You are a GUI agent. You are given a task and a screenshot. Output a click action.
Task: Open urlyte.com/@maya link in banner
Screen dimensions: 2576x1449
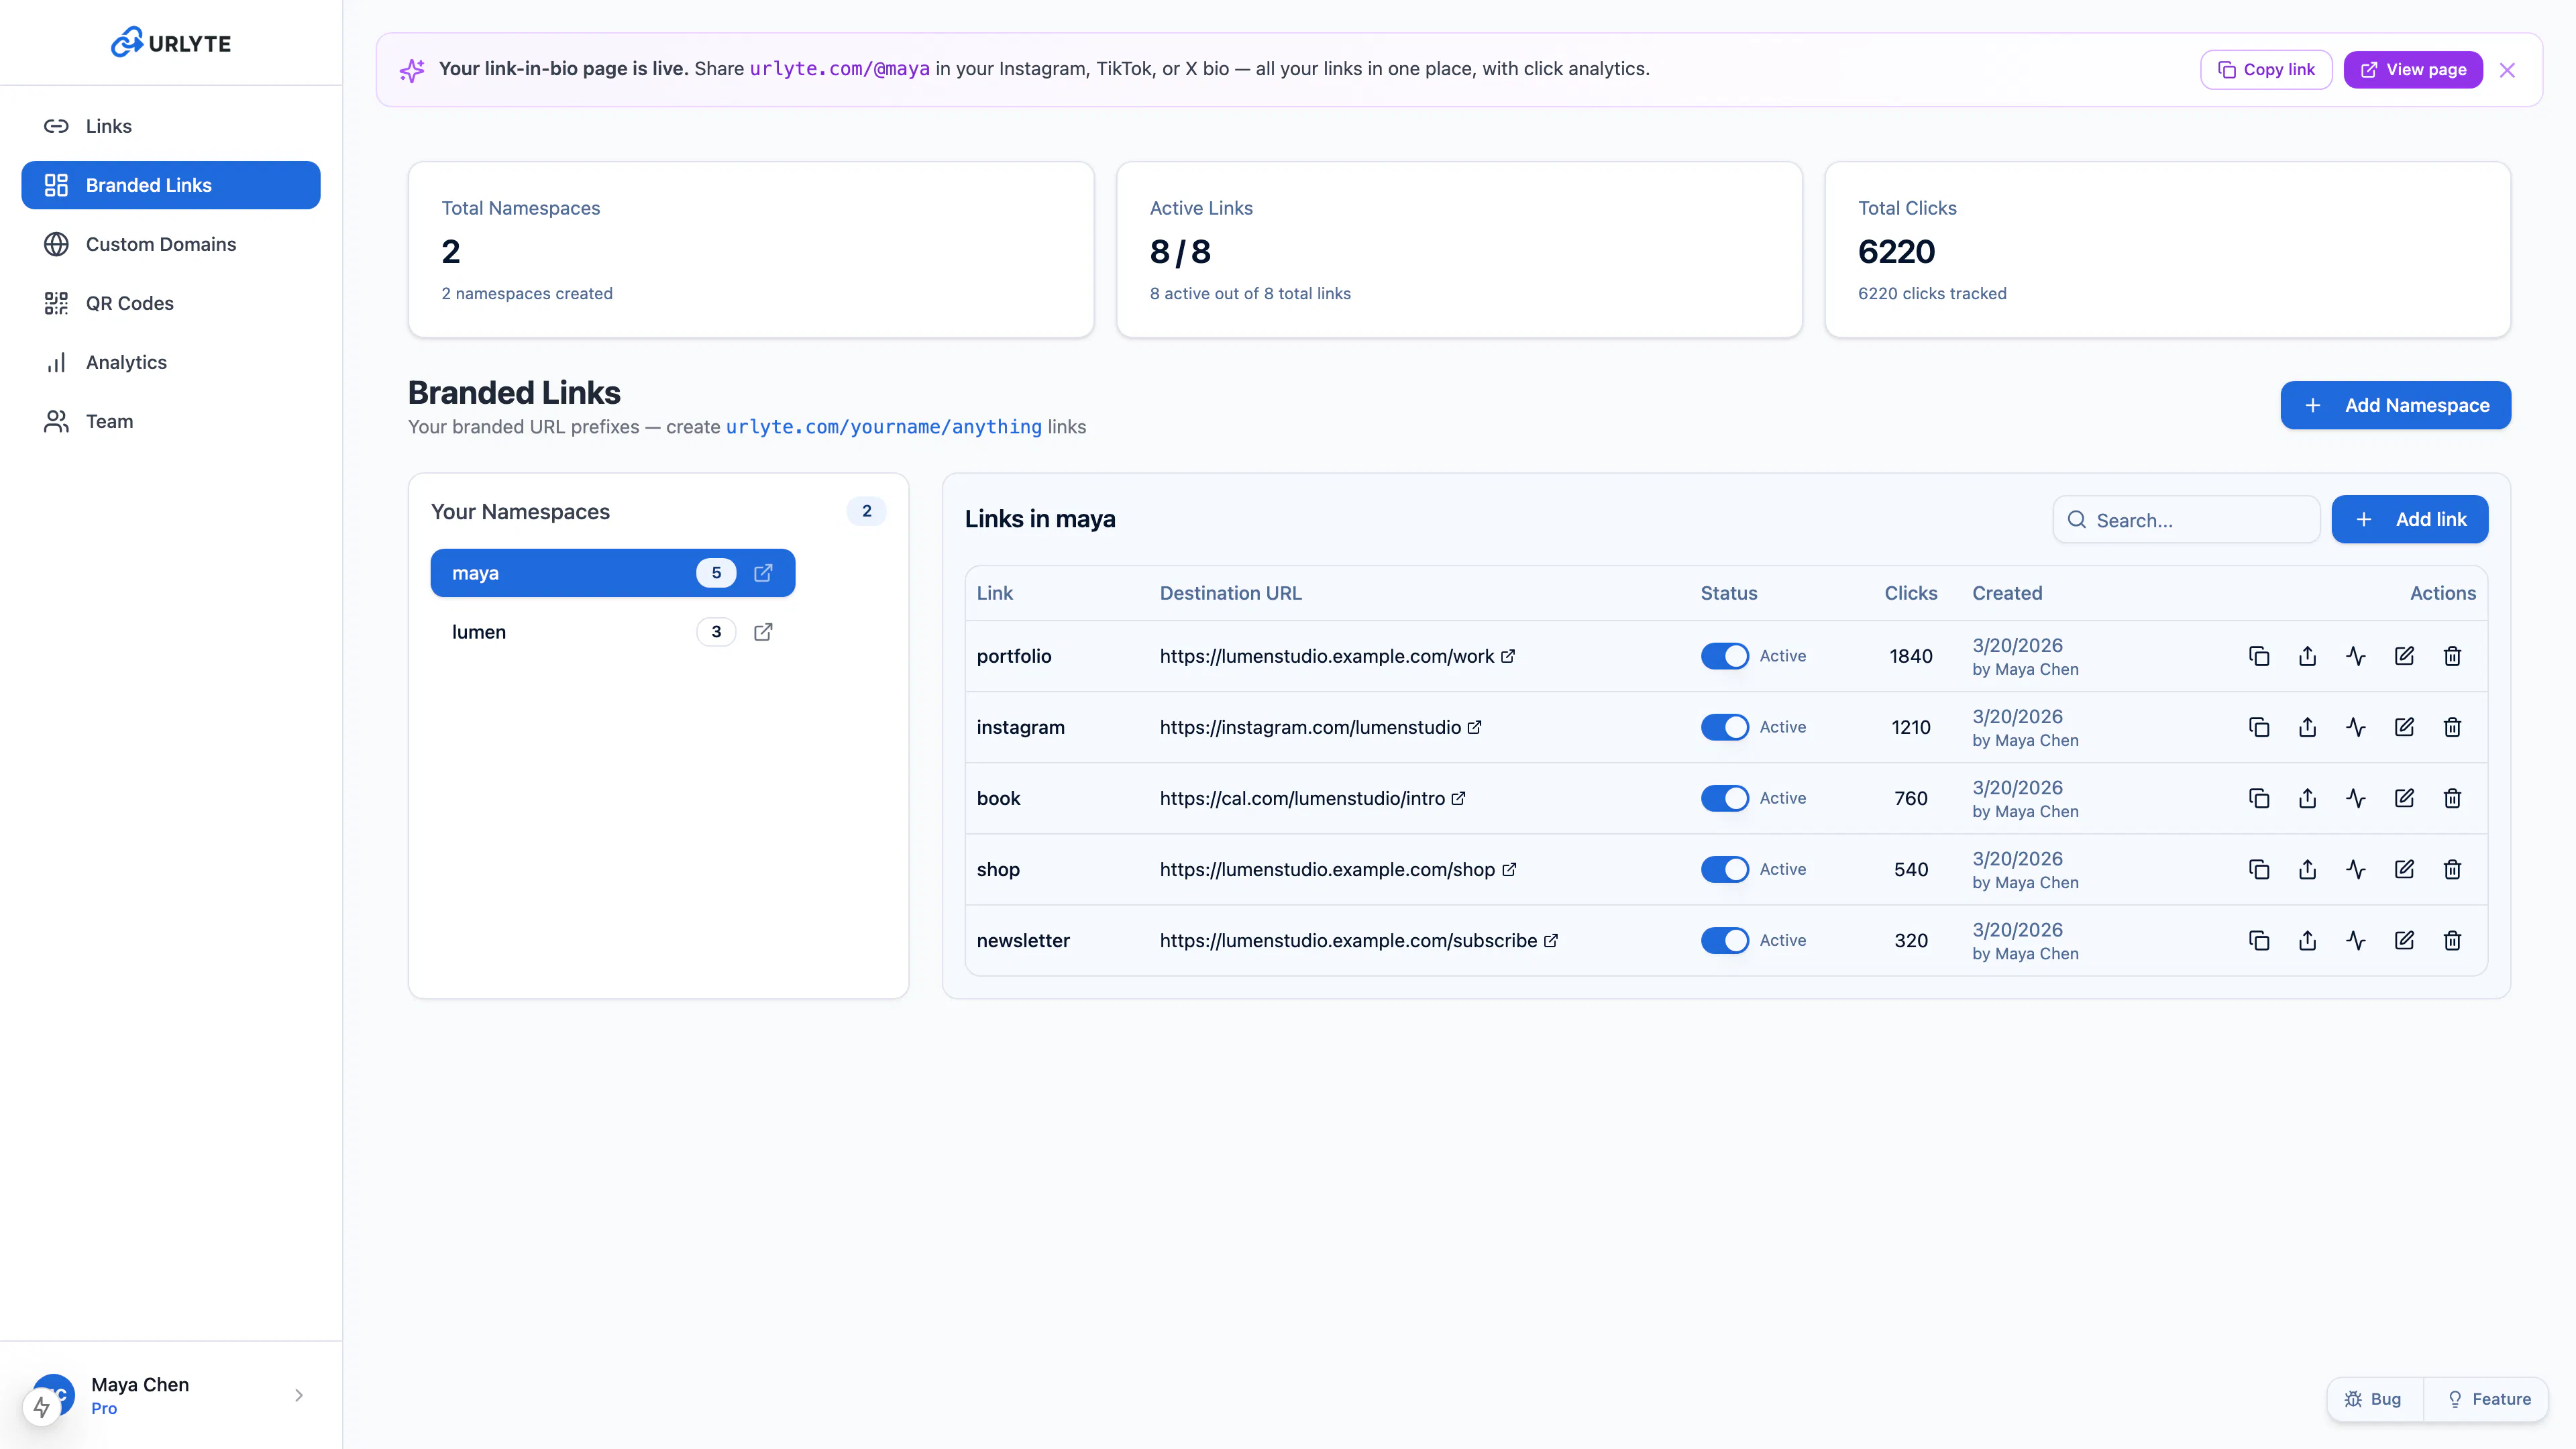point(839,69)
